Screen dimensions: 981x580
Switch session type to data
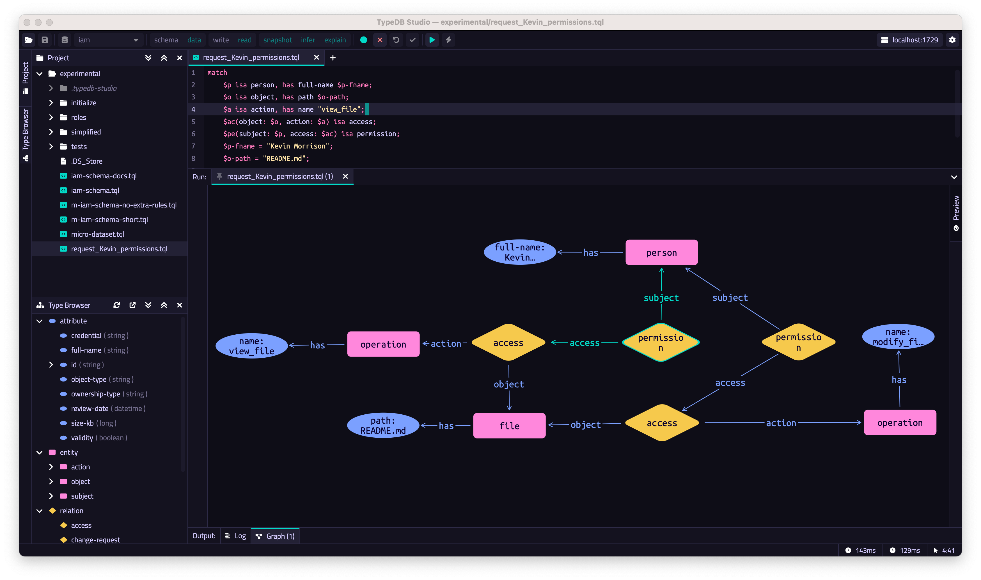194,40
